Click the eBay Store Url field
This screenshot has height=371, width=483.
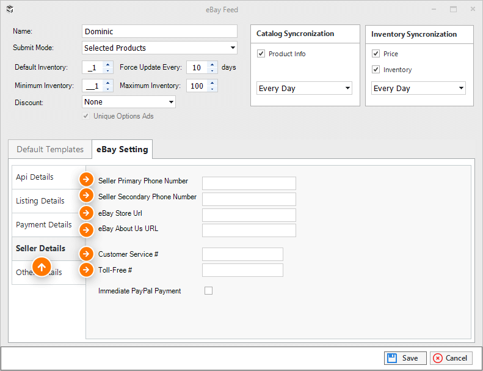coord(249,215)
